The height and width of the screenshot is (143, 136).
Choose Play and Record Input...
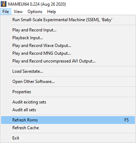pyautogui.click(x=68, y=30)
